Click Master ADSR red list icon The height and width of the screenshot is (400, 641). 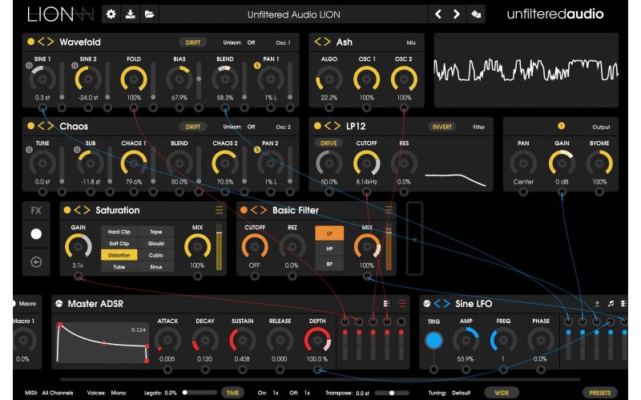[x=402, y=304]
